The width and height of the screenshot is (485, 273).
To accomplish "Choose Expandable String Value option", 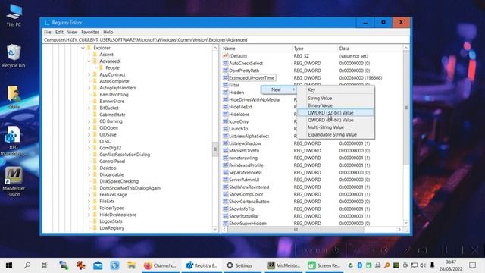I will pyautogui.click(x=336, y=135).
